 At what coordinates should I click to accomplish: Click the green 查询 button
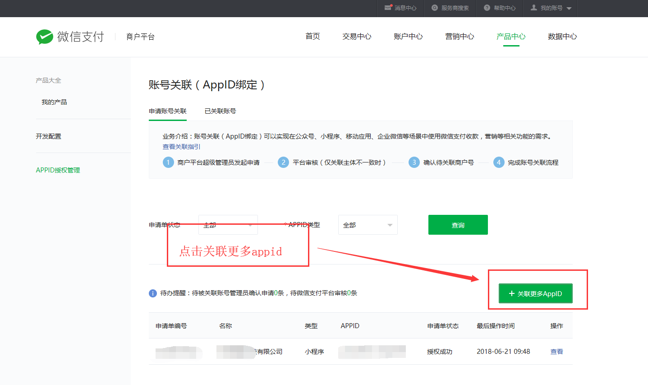coord(458,225)
